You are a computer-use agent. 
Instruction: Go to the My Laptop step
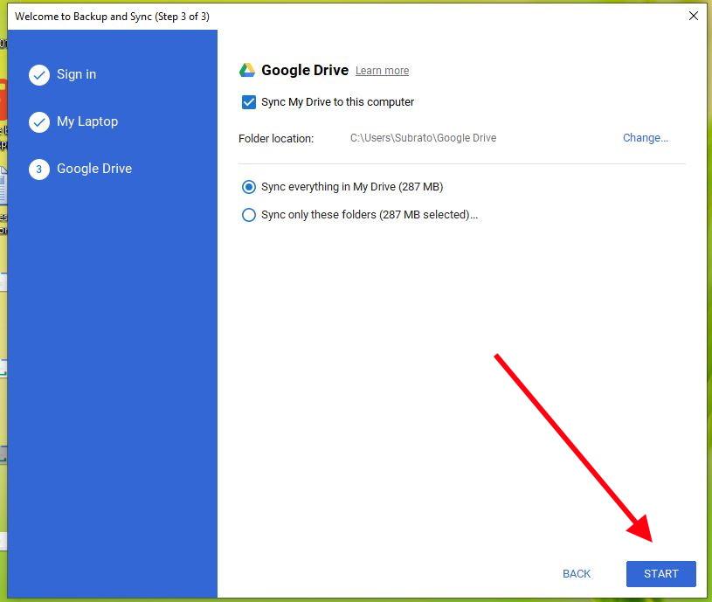coord(87,121)
